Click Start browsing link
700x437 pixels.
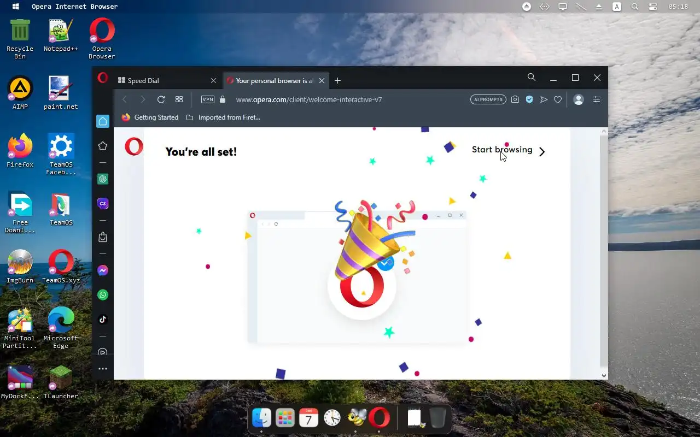[x=502, y=150]
